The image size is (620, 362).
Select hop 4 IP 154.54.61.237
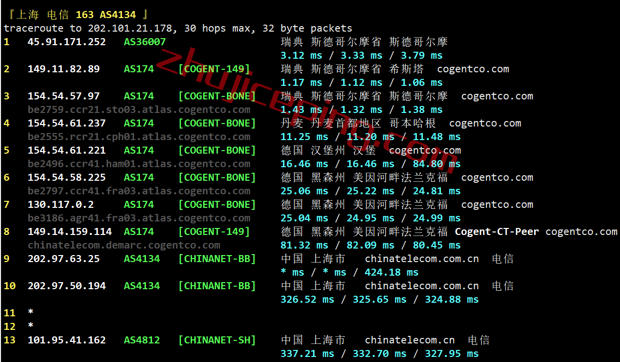[x=67, y=123]
